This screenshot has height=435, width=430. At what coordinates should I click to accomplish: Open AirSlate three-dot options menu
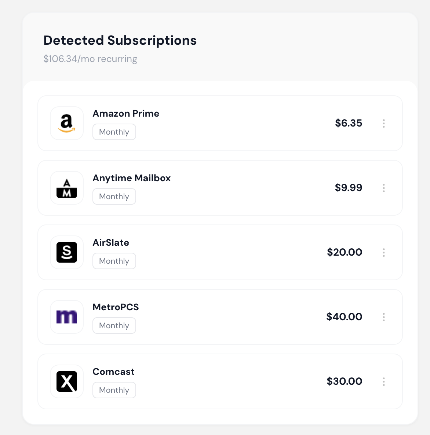pos(384,252)
